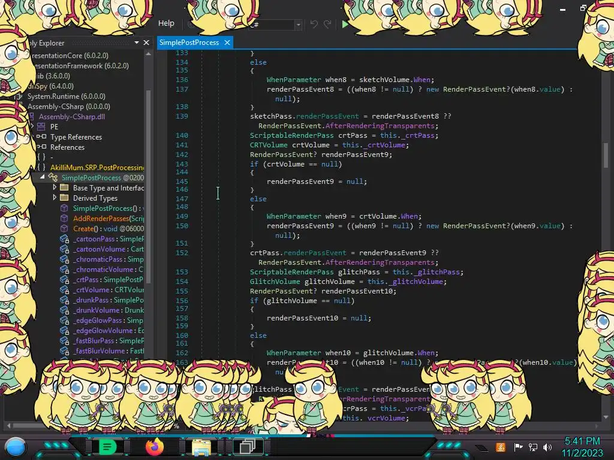
Task: Collapse the SimplePostProcess class node
Action: click(43, 177)
